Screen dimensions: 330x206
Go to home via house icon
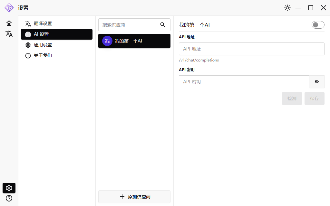click(x=9, y=23)
